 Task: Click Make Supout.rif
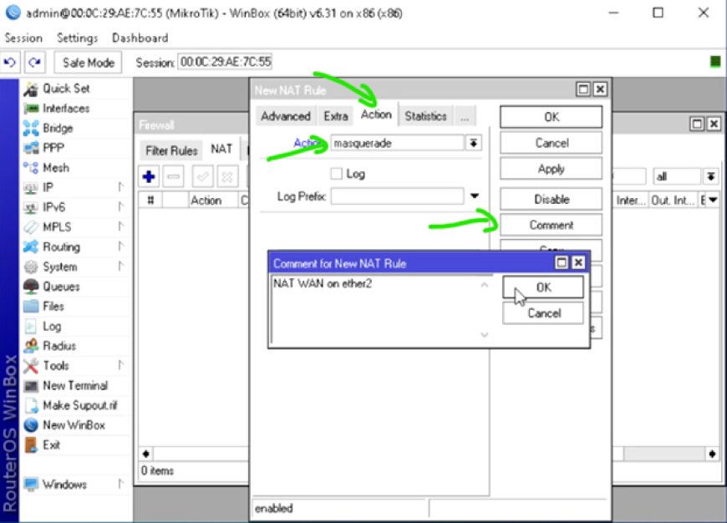point(79,406)
